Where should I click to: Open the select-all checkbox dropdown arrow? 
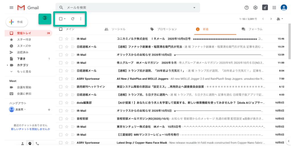coord(65,19)
